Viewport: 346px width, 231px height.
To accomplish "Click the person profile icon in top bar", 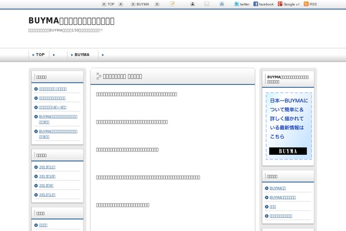I will click(193, 4).
